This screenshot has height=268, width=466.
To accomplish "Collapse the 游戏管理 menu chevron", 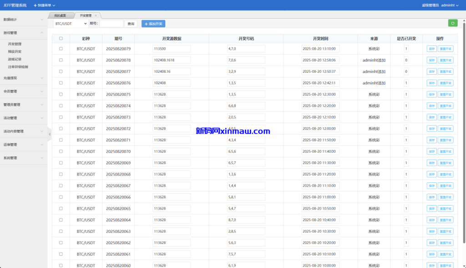I will tap(42, 33).
